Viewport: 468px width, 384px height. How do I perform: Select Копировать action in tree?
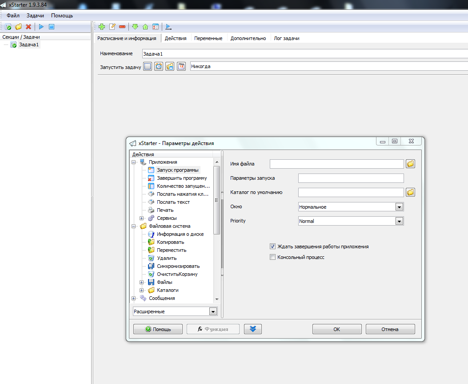(170, 243)
